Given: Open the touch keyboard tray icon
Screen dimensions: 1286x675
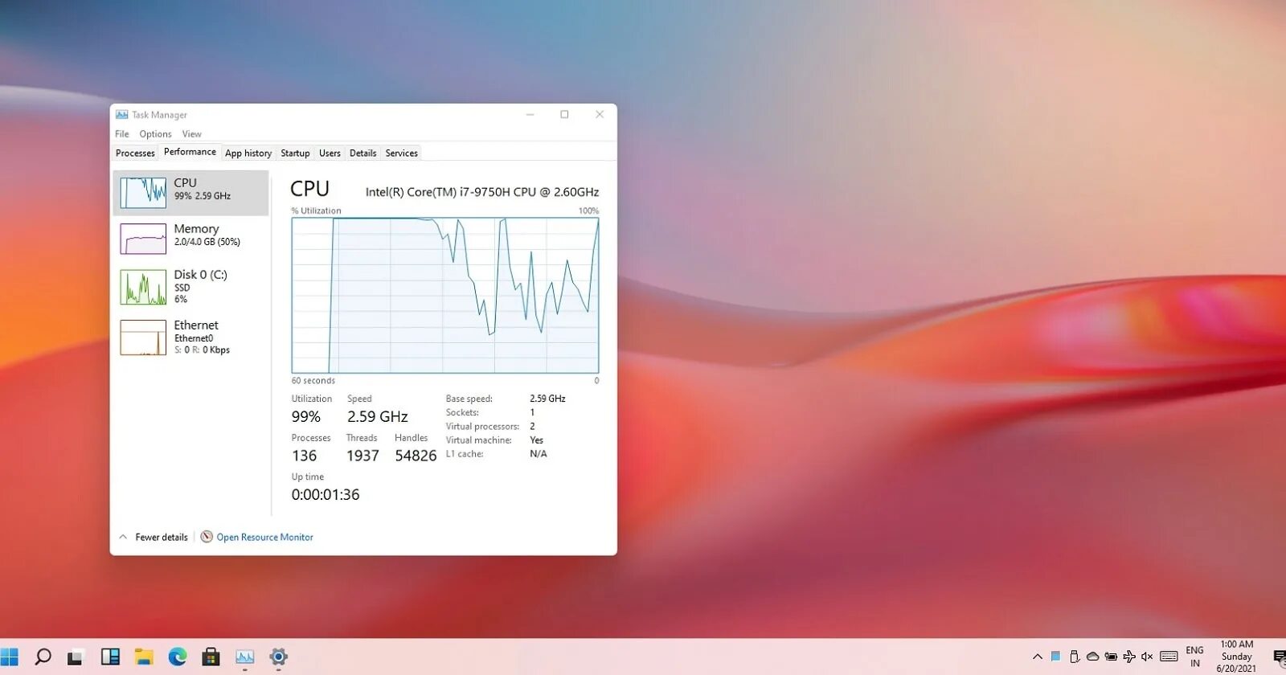Looking at the screenshot, I should 1169,657.
